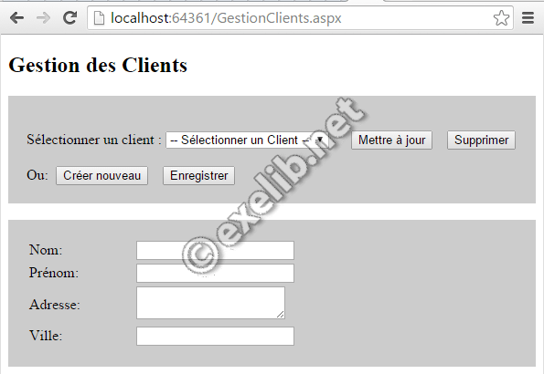The image size is (544, 374).
Task: Open the Chrome hamburger menu
Action: [x=528, y=18]
